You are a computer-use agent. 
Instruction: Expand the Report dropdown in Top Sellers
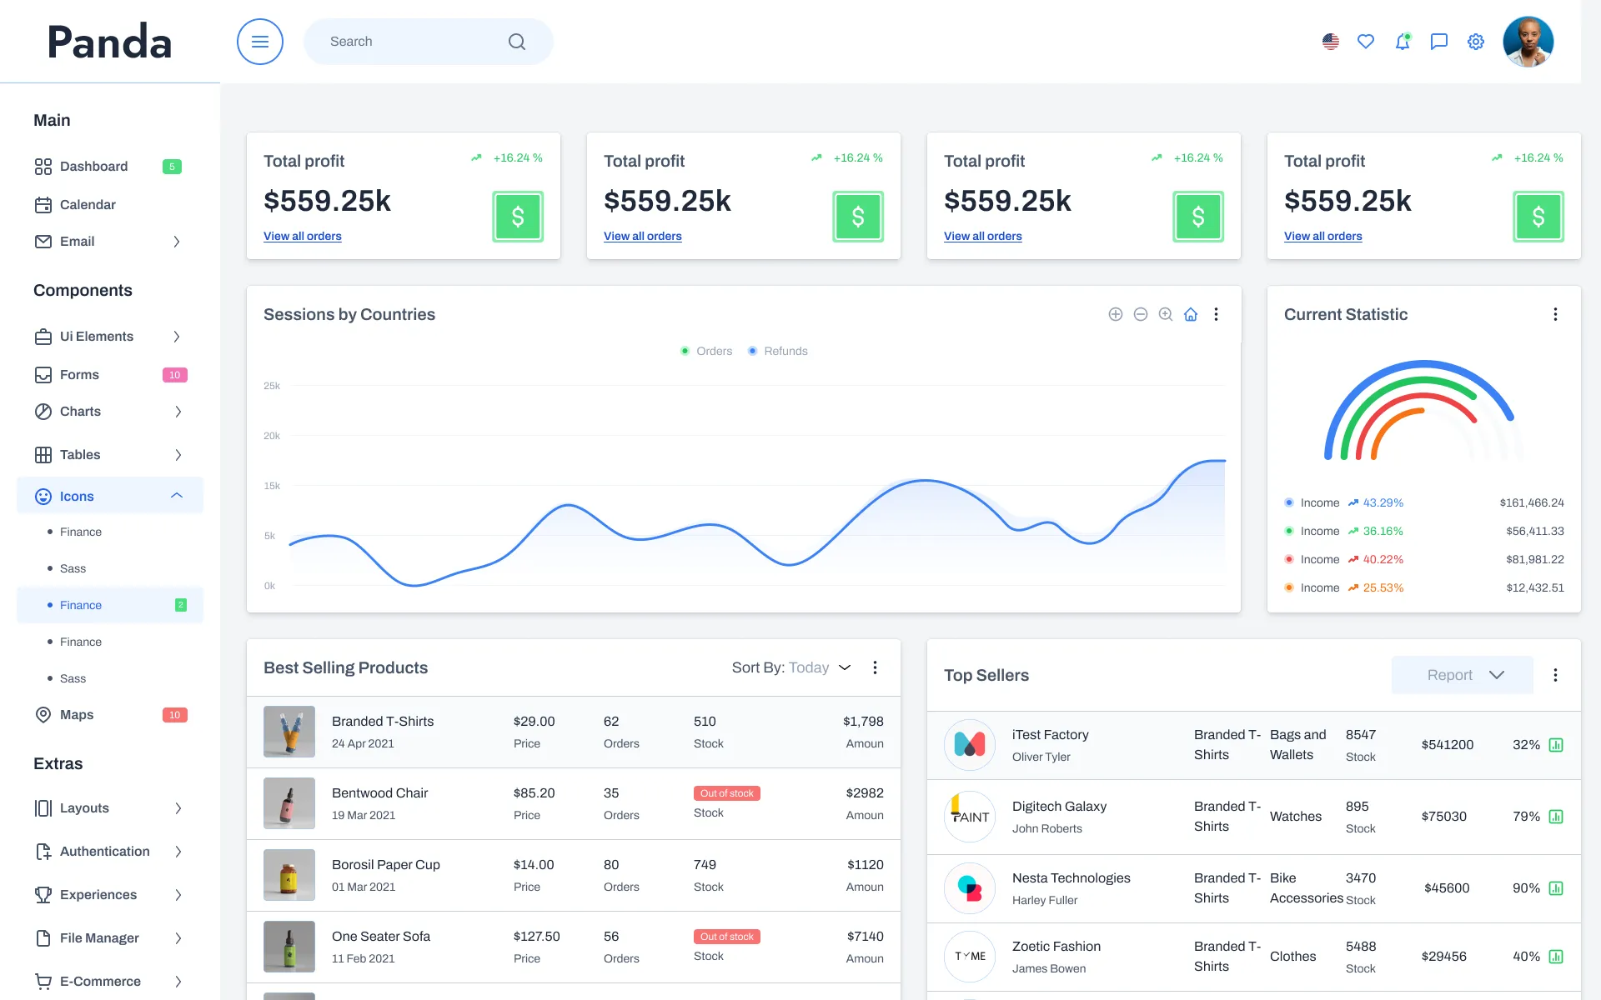click(x=1462, y=675)
